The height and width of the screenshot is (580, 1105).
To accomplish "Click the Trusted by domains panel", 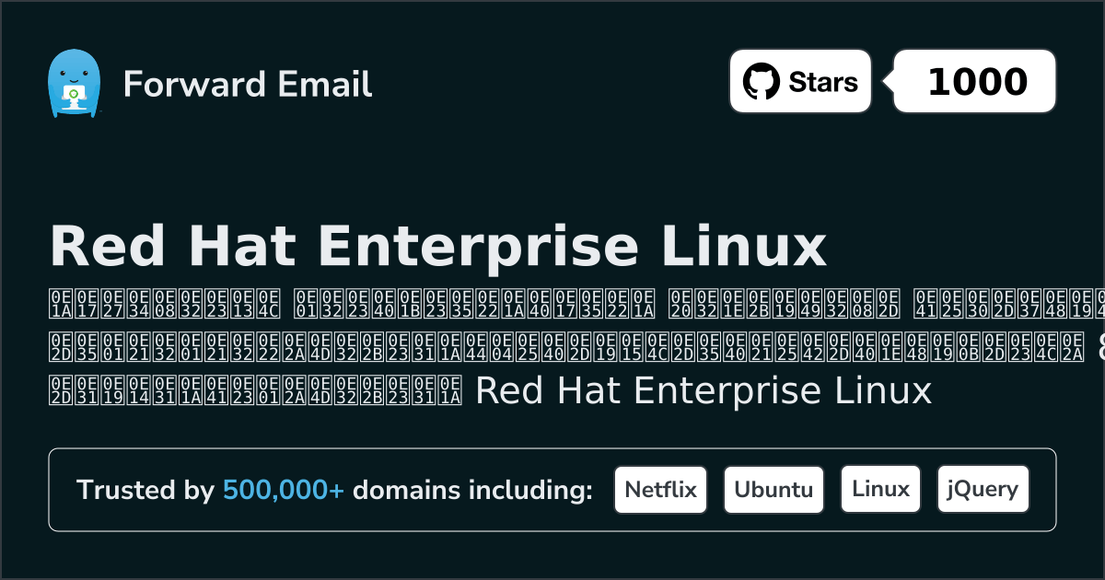I will coord(552,489).
